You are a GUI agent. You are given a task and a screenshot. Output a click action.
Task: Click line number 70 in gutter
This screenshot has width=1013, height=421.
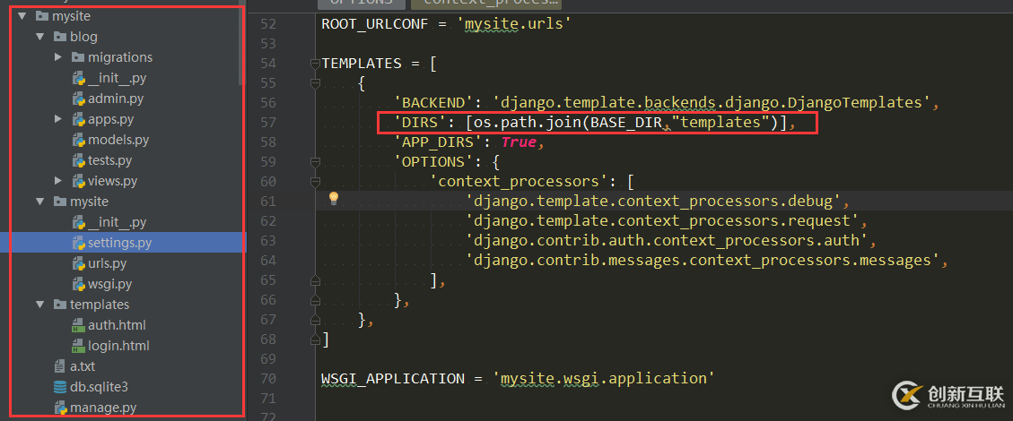point(268,378)
